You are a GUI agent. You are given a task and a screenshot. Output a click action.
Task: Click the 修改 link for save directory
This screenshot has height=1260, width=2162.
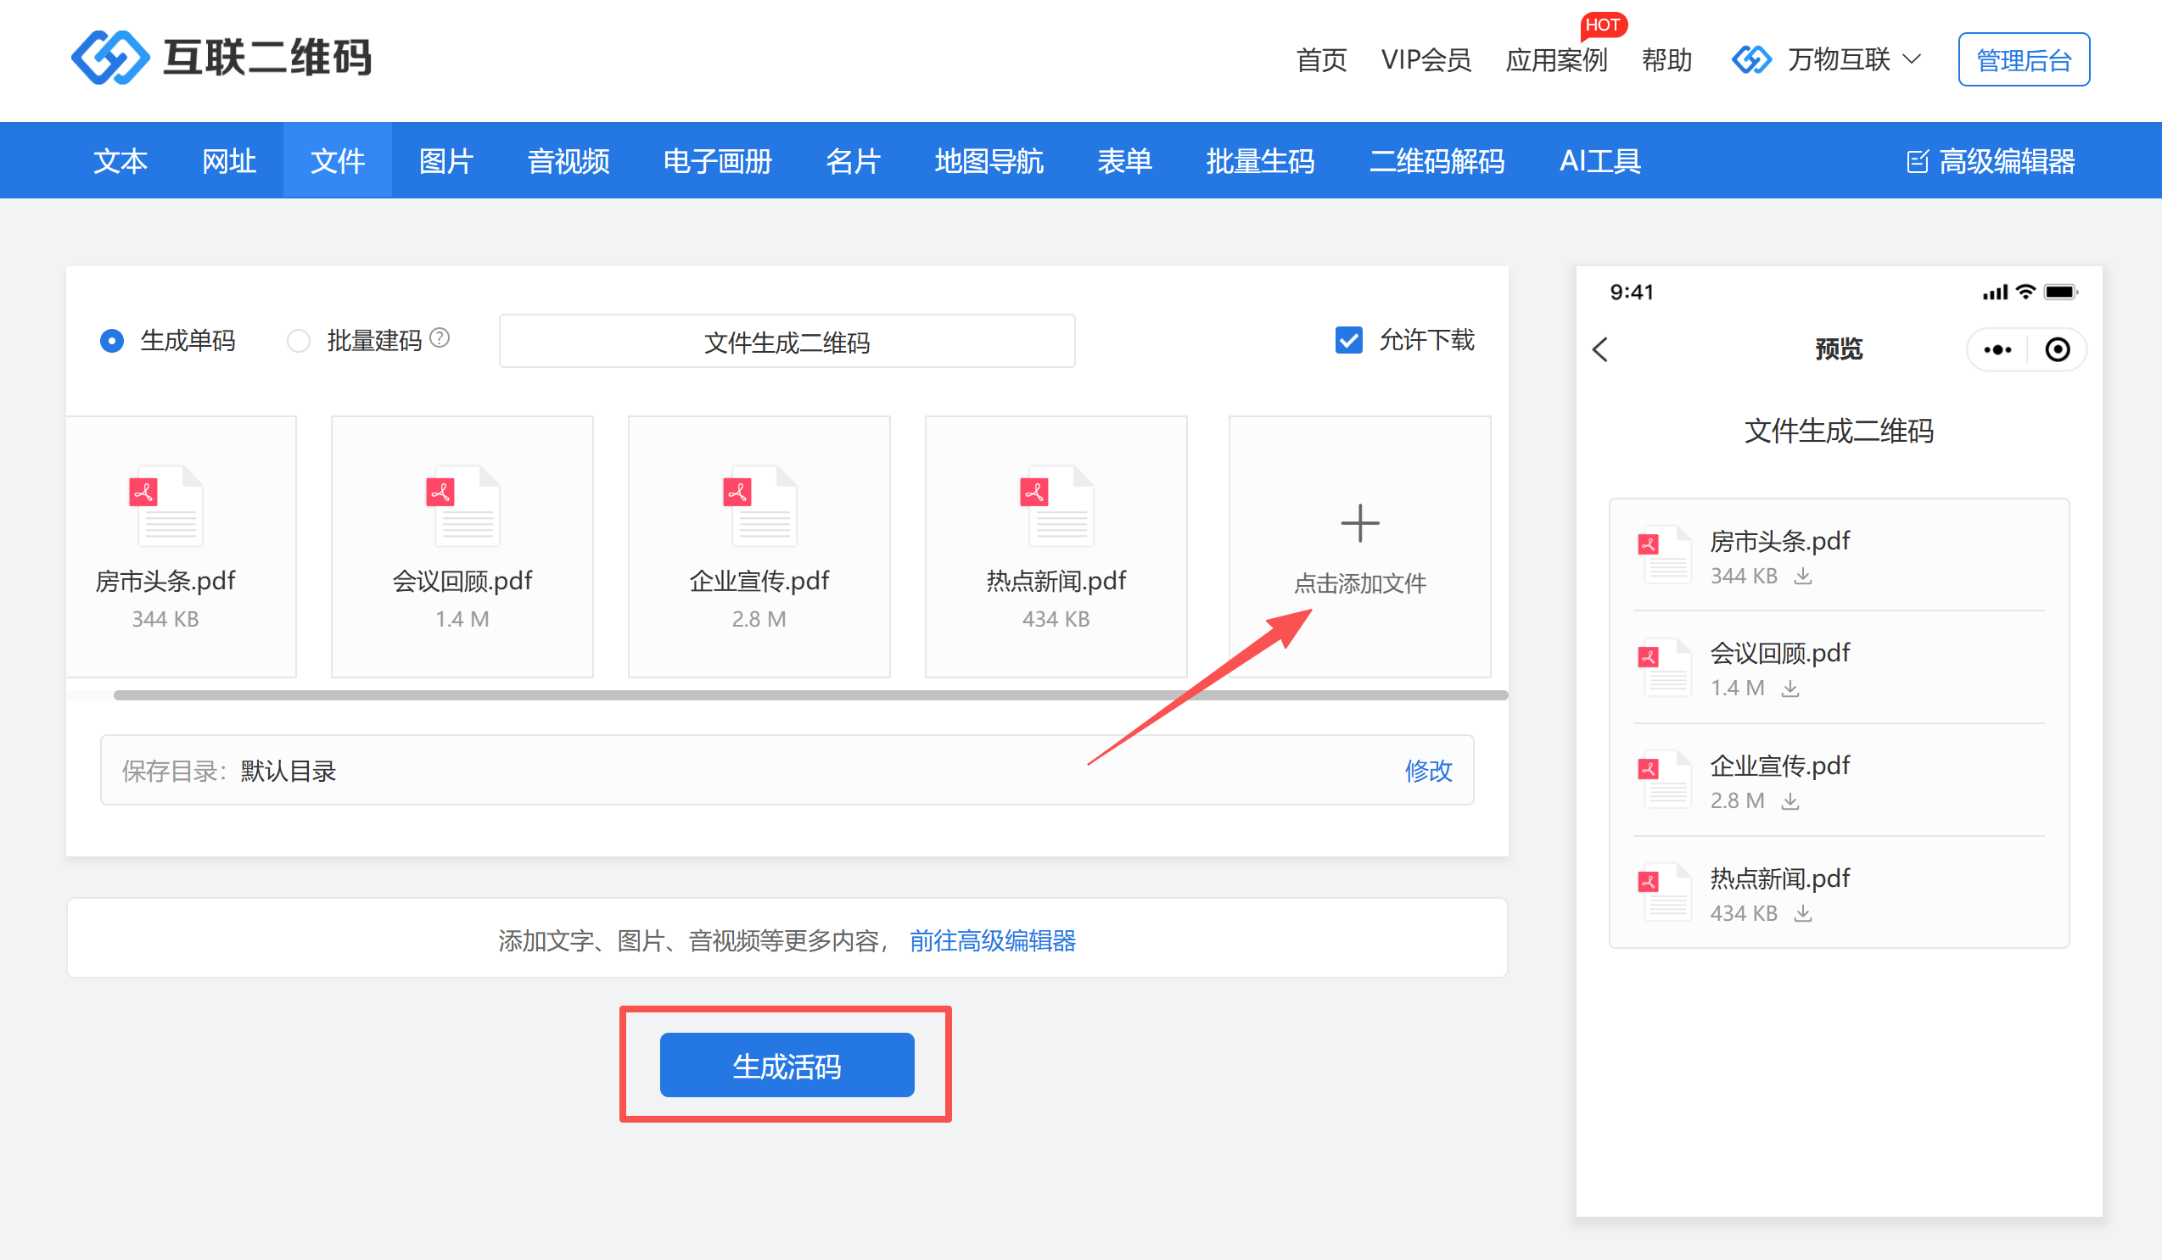(x=1427, y=770)
